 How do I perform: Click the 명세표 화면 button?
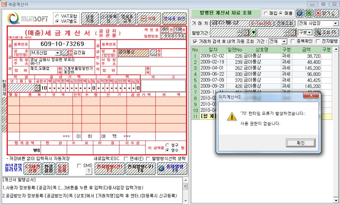(175, 19)
